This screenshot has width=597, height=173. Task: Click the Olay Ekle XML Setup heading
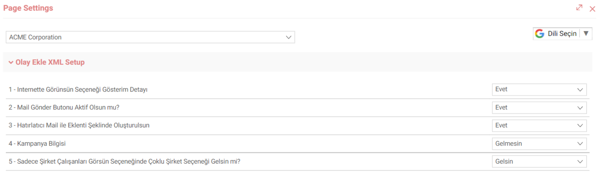[50, 62]
